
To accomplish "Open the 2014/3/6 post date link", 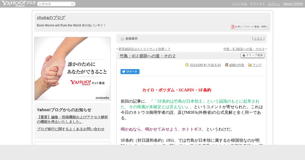I will click(x=205, y=65).
